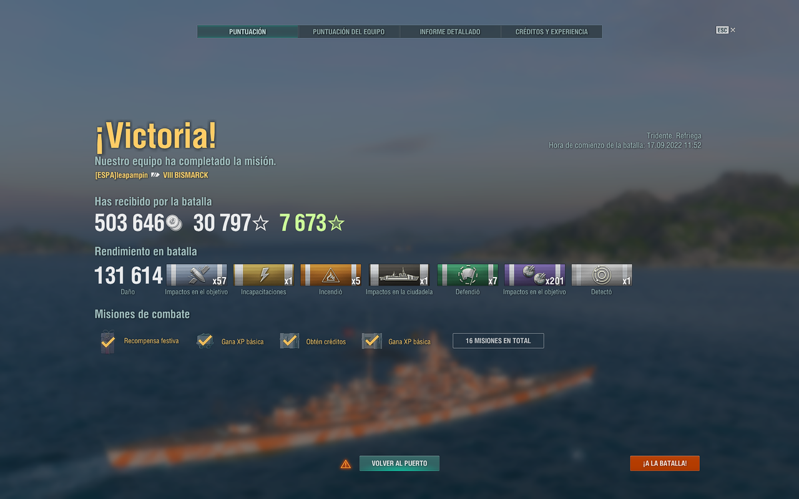Click the green free XP star icon
This screenshot has height=499, width=799.
point(336,223)
